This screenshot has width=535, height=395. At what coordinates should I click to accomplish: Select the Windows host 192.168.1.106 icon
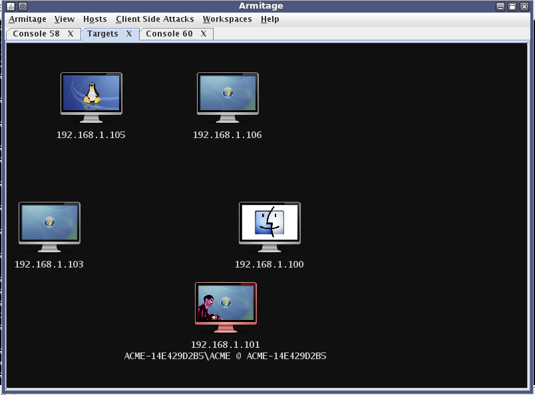(228, 97)
